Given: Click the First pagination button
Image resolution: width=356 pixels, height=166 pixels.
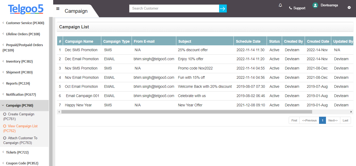Looking at the screenshot, I should click(294, 120).
